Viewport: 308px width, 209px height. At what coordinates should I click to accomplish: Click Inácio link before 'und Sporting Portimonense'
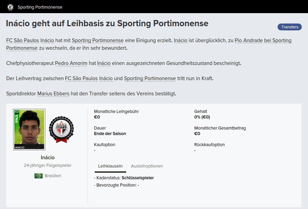point(106,78)
